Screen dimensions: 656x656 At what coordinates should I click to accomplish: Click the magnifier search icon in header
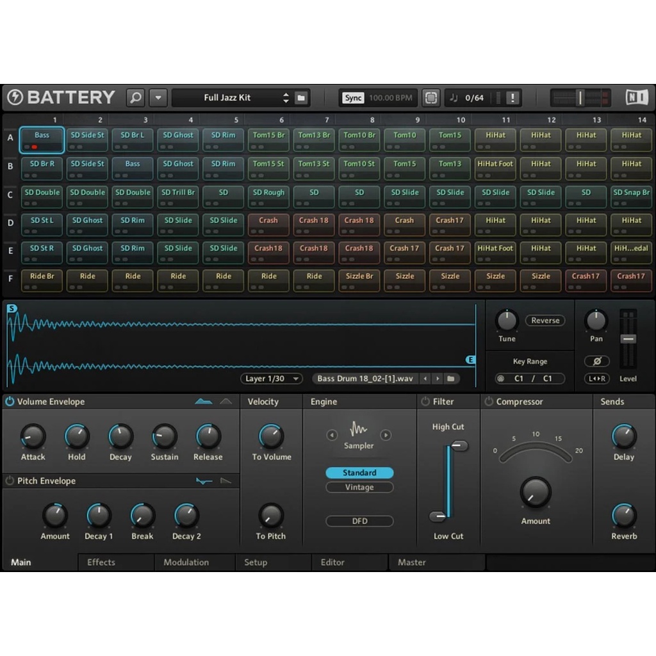[135, 98]
